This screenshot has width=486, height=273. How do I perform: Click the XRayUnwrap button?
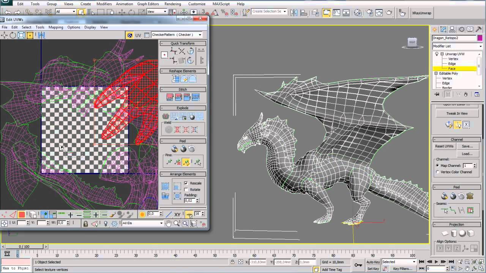pyautogui.click(x=422, y=13)
